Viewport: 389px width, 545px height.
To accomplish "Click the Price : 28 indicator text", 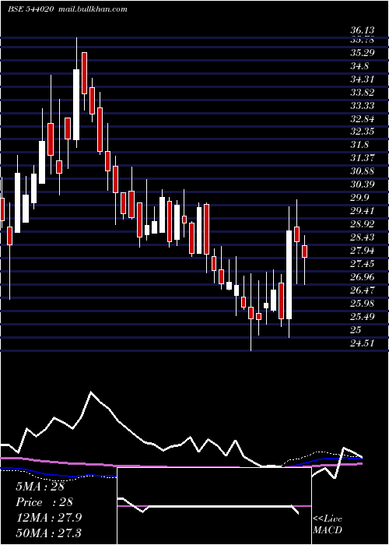I will (x=44, y=502).
